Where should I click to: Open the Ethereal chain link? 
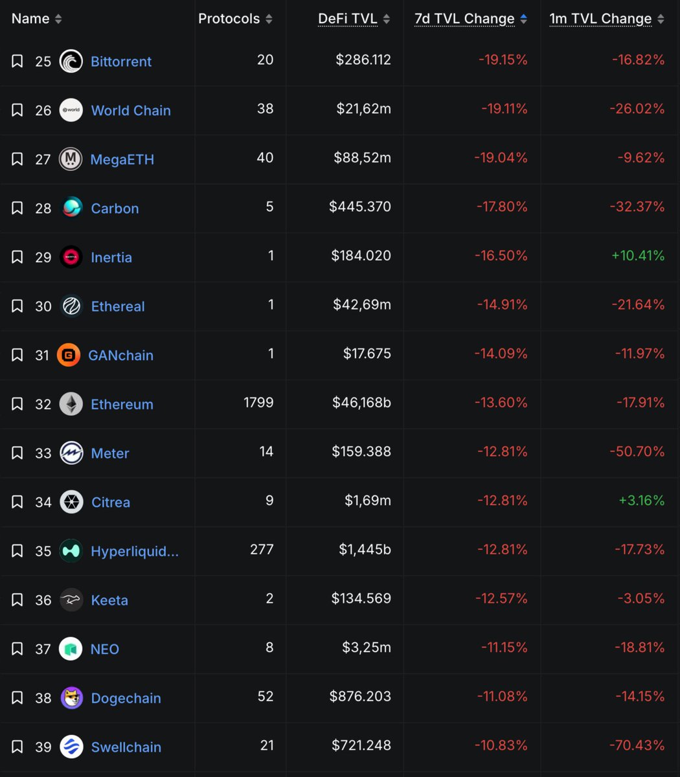click(x=118, y=306)
